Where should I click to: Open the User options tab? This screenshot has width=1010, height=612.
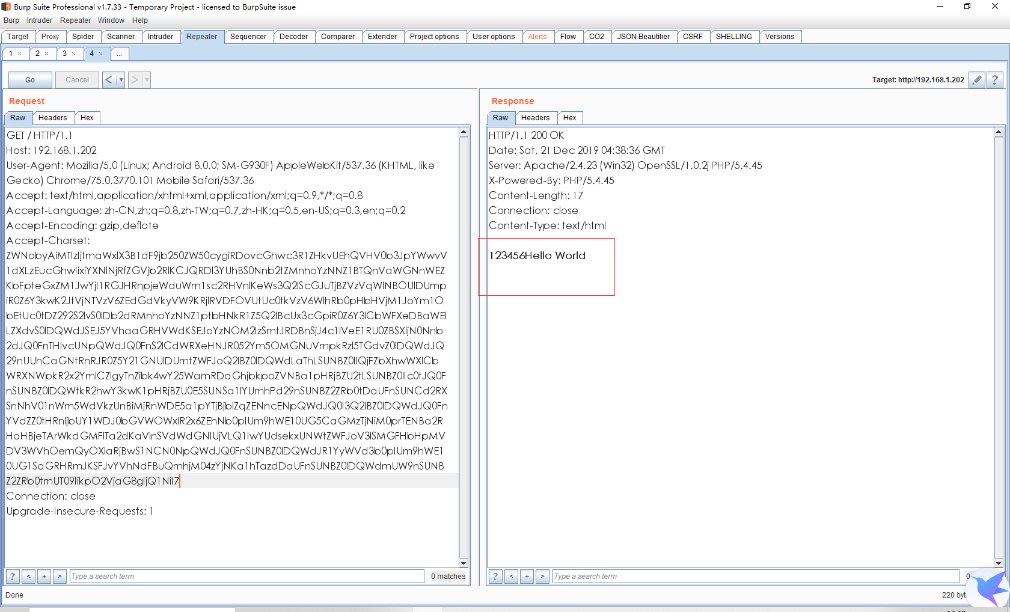point(494,37)
